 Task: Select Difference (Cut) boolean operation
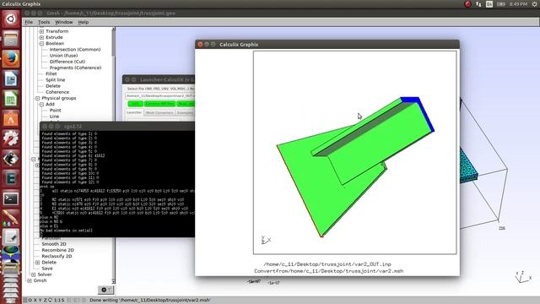[x=67, y=62]
